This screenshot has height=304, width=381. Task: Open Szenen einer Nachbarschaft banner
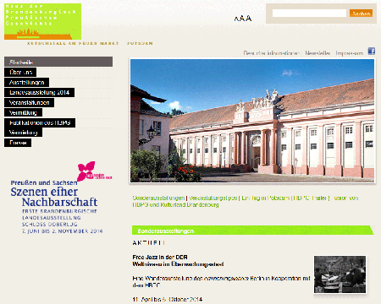click(x=57, y=207)
